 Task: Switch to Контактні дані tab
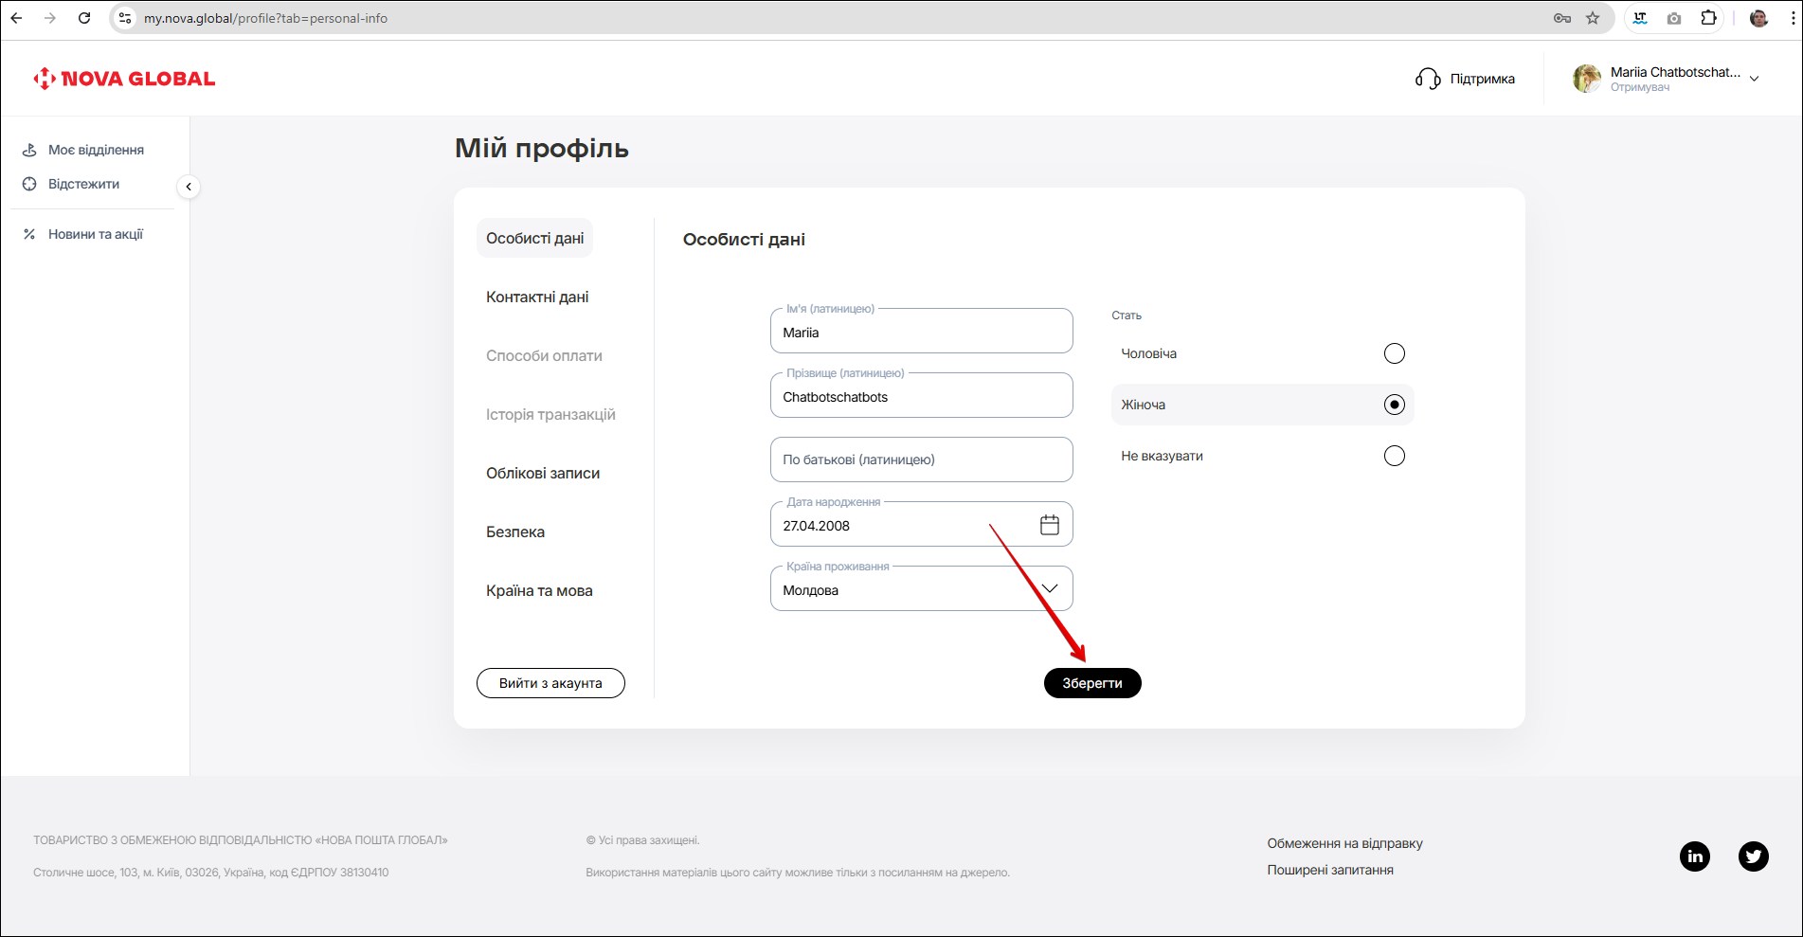[x=537, y=297]
